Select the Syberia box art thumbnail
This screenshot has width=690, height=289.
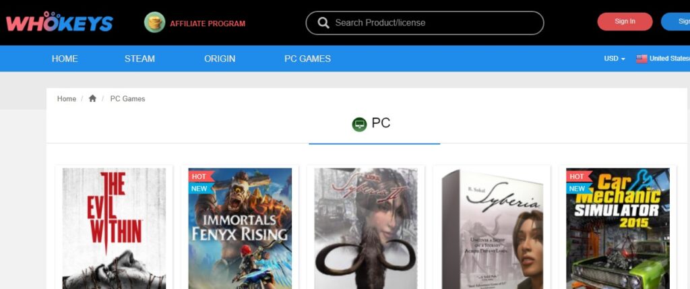pos(492,228)
